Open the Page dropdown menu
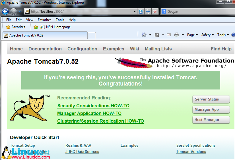235x160 pixels. click(192, 35)
